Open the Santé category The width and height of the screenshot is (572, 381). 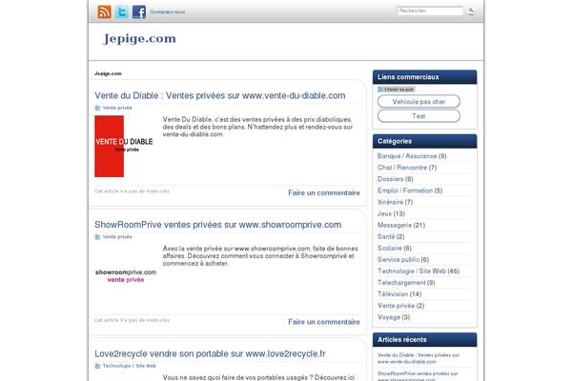[386, 236]
